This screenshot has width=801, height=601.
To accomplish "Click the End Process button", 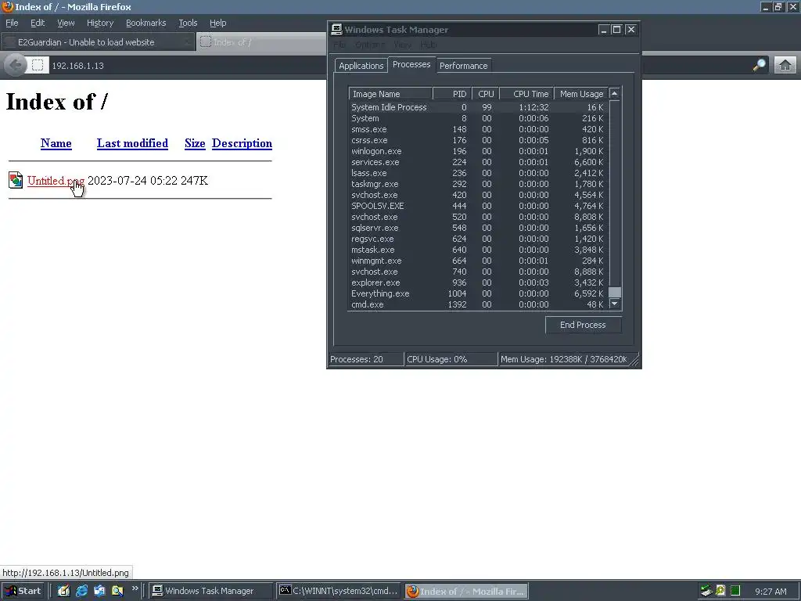I will point(583,325).
